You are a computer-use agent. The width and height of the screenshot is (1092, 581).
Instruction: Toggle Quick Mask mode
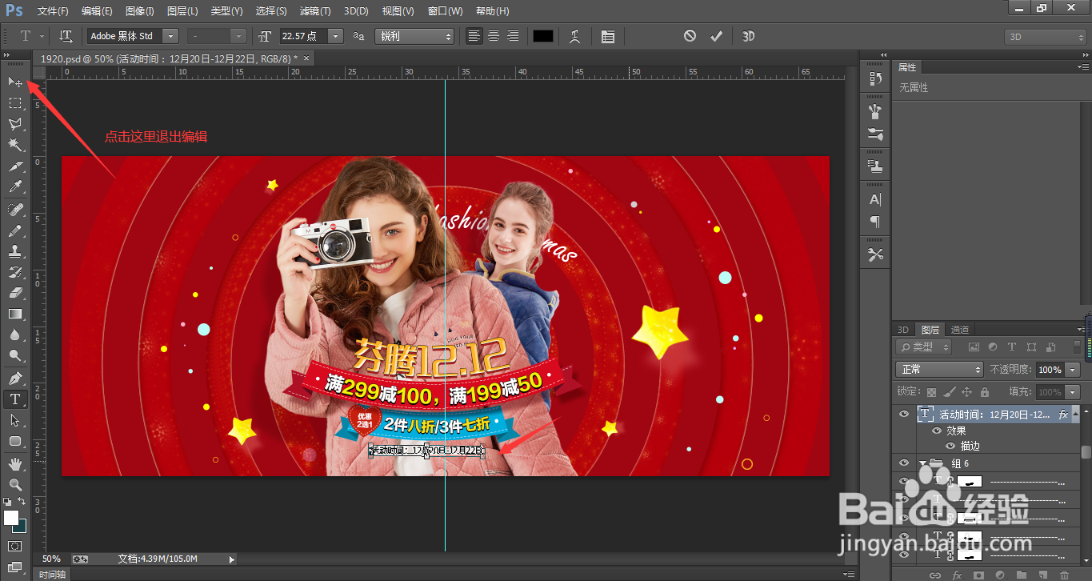point(15,546)
